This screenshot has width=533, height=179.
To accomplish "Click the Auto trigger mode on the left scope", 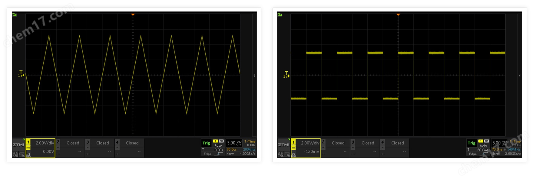I will pyautogui.click(x=218, y=145).
